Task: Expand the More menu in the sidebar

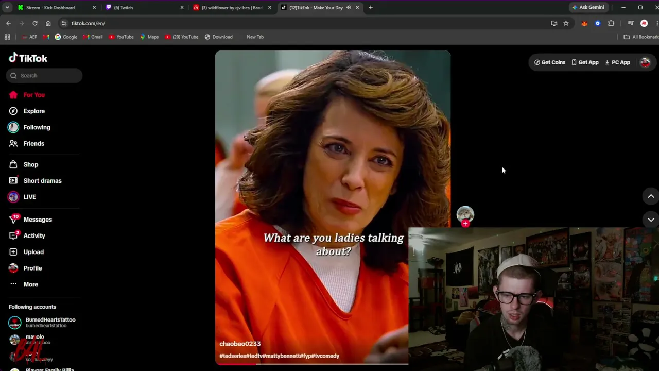Action: click(30, 284)
